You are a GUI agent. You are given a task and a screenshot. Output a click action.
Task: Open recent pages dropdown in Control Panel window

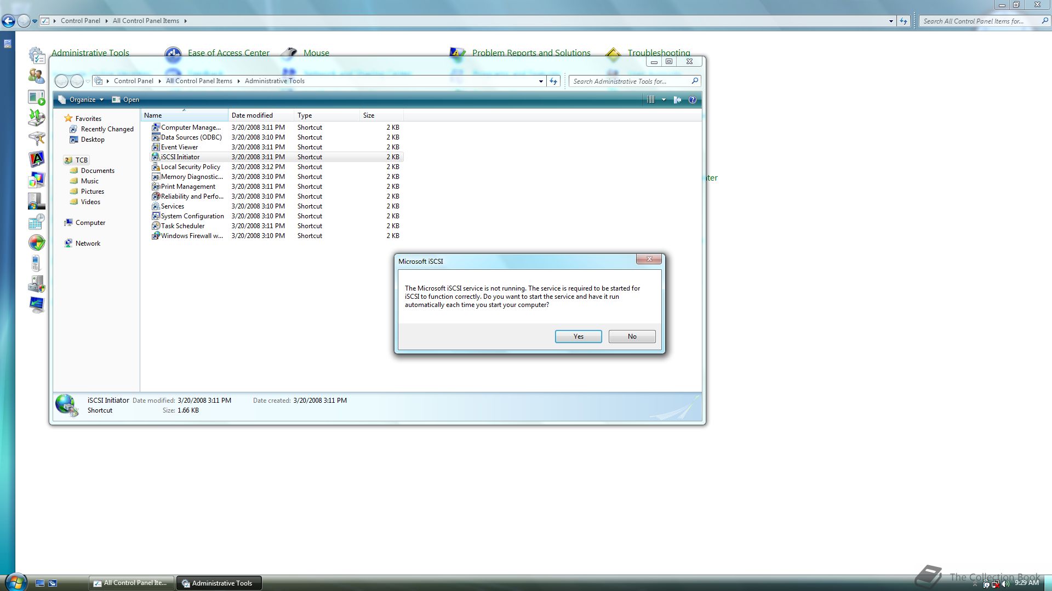pos(35,21)
